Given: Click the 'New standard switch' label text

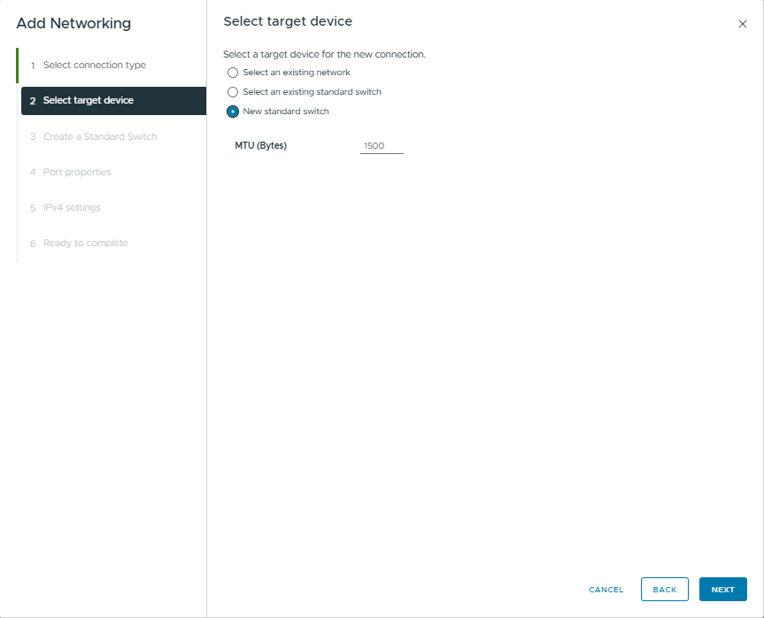Looking at the screenshot, I should 286,112.
